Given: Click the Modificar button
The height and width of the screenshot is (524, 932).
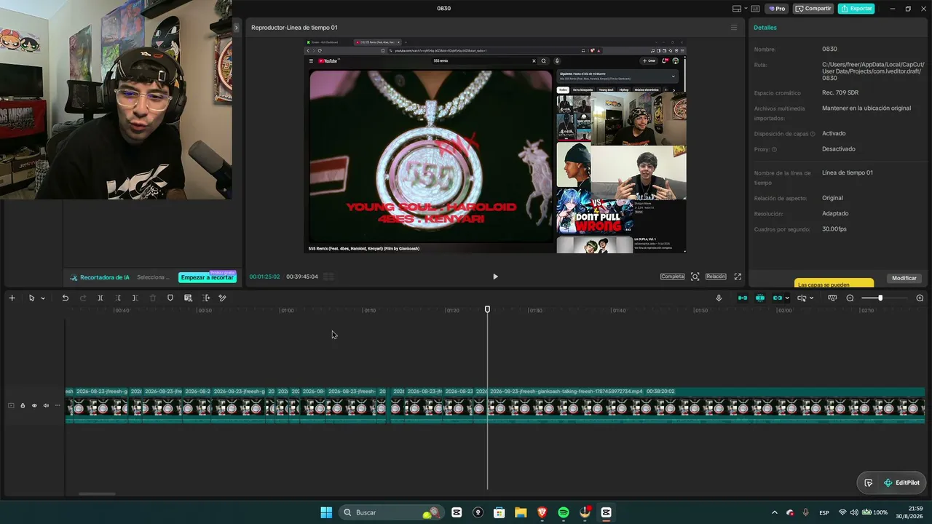Looking at the screenshot, I should 904,278.
